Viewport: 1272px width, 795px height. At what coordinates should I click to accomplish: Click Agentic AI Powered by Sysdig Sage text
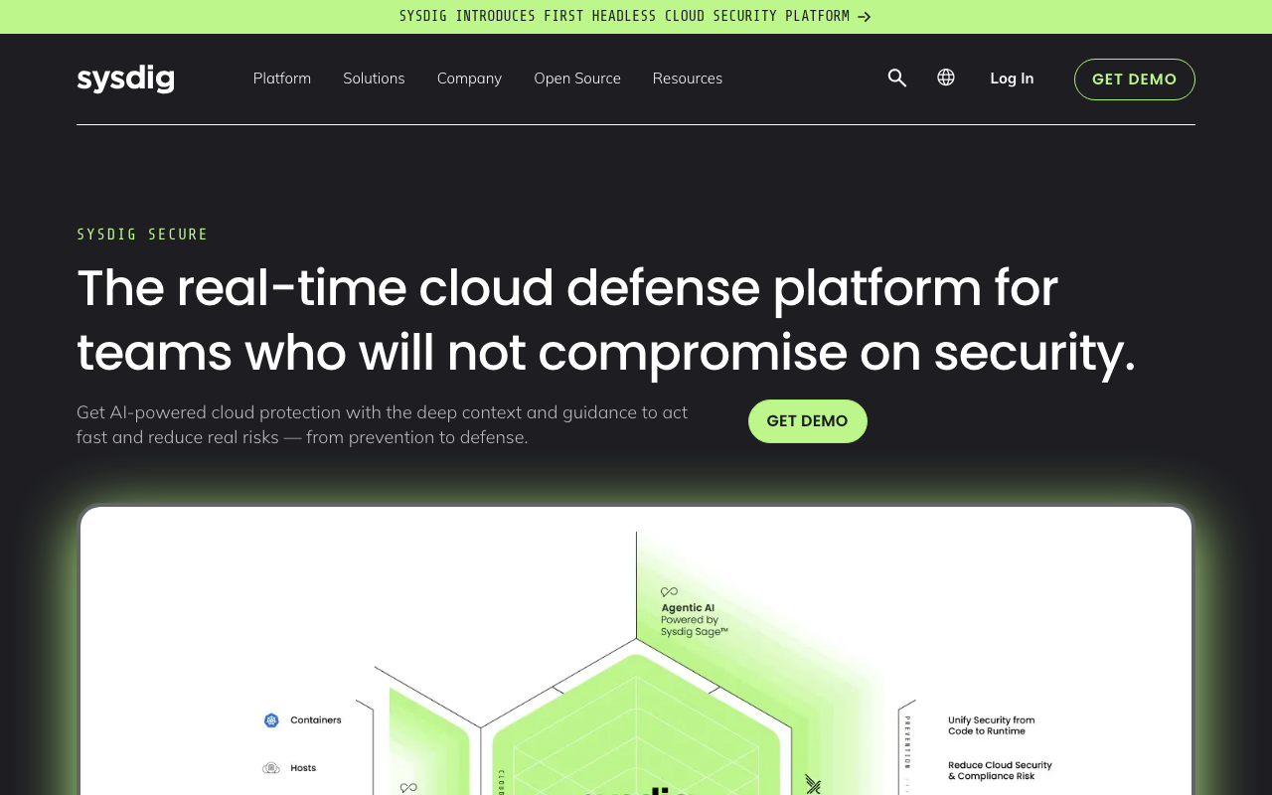coord(695,619)
